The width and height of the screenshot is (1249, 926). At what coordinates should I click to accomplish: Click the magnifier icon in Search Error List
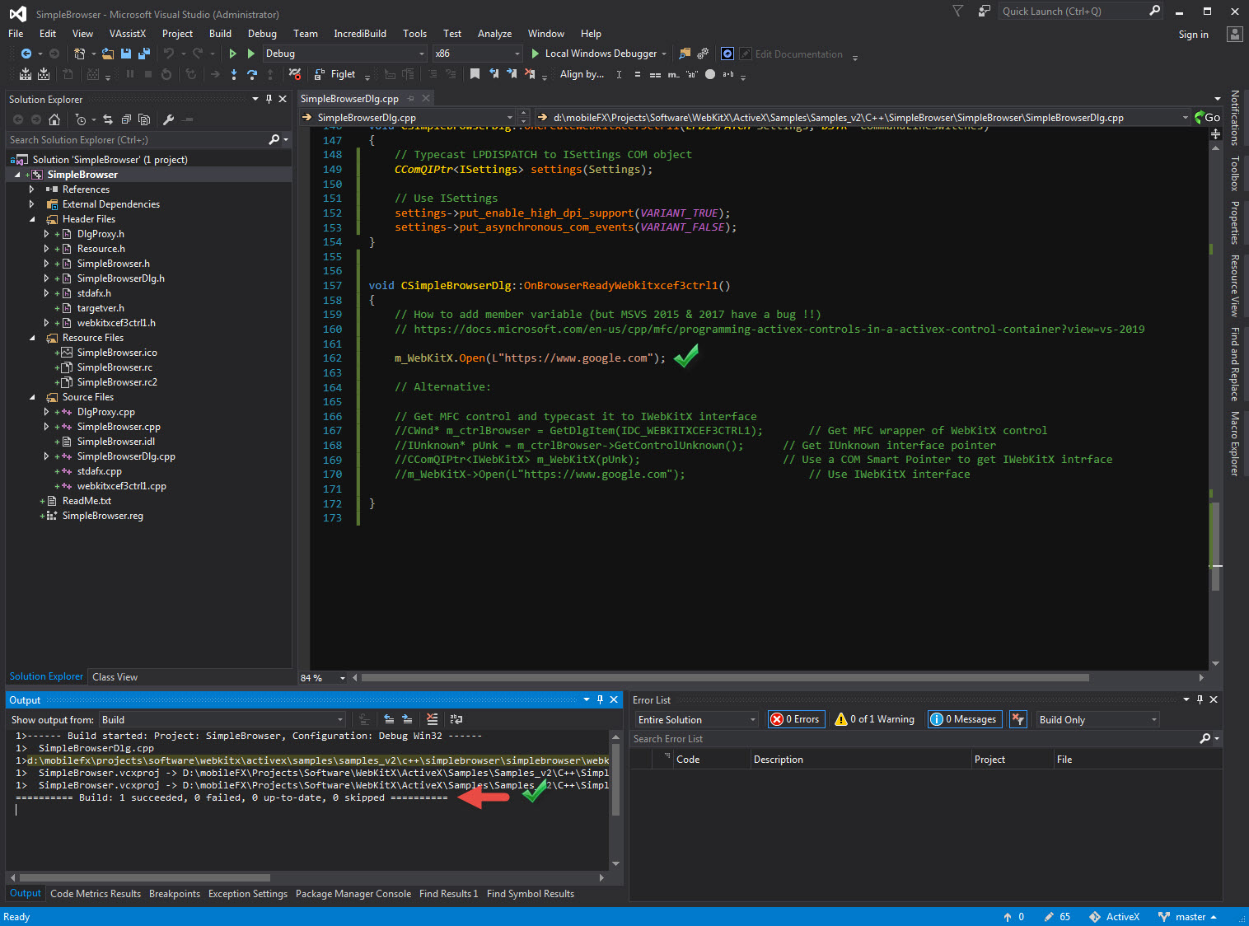pos(1205,739)
